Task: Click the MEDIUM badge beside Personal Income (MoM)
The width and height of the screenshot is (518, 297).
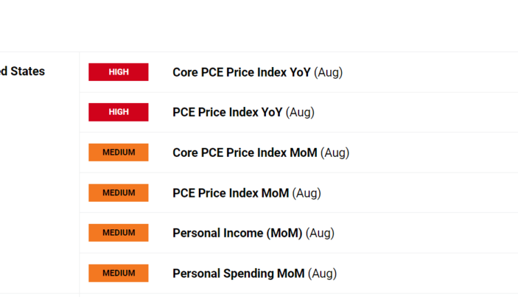Action: point(118,233)
